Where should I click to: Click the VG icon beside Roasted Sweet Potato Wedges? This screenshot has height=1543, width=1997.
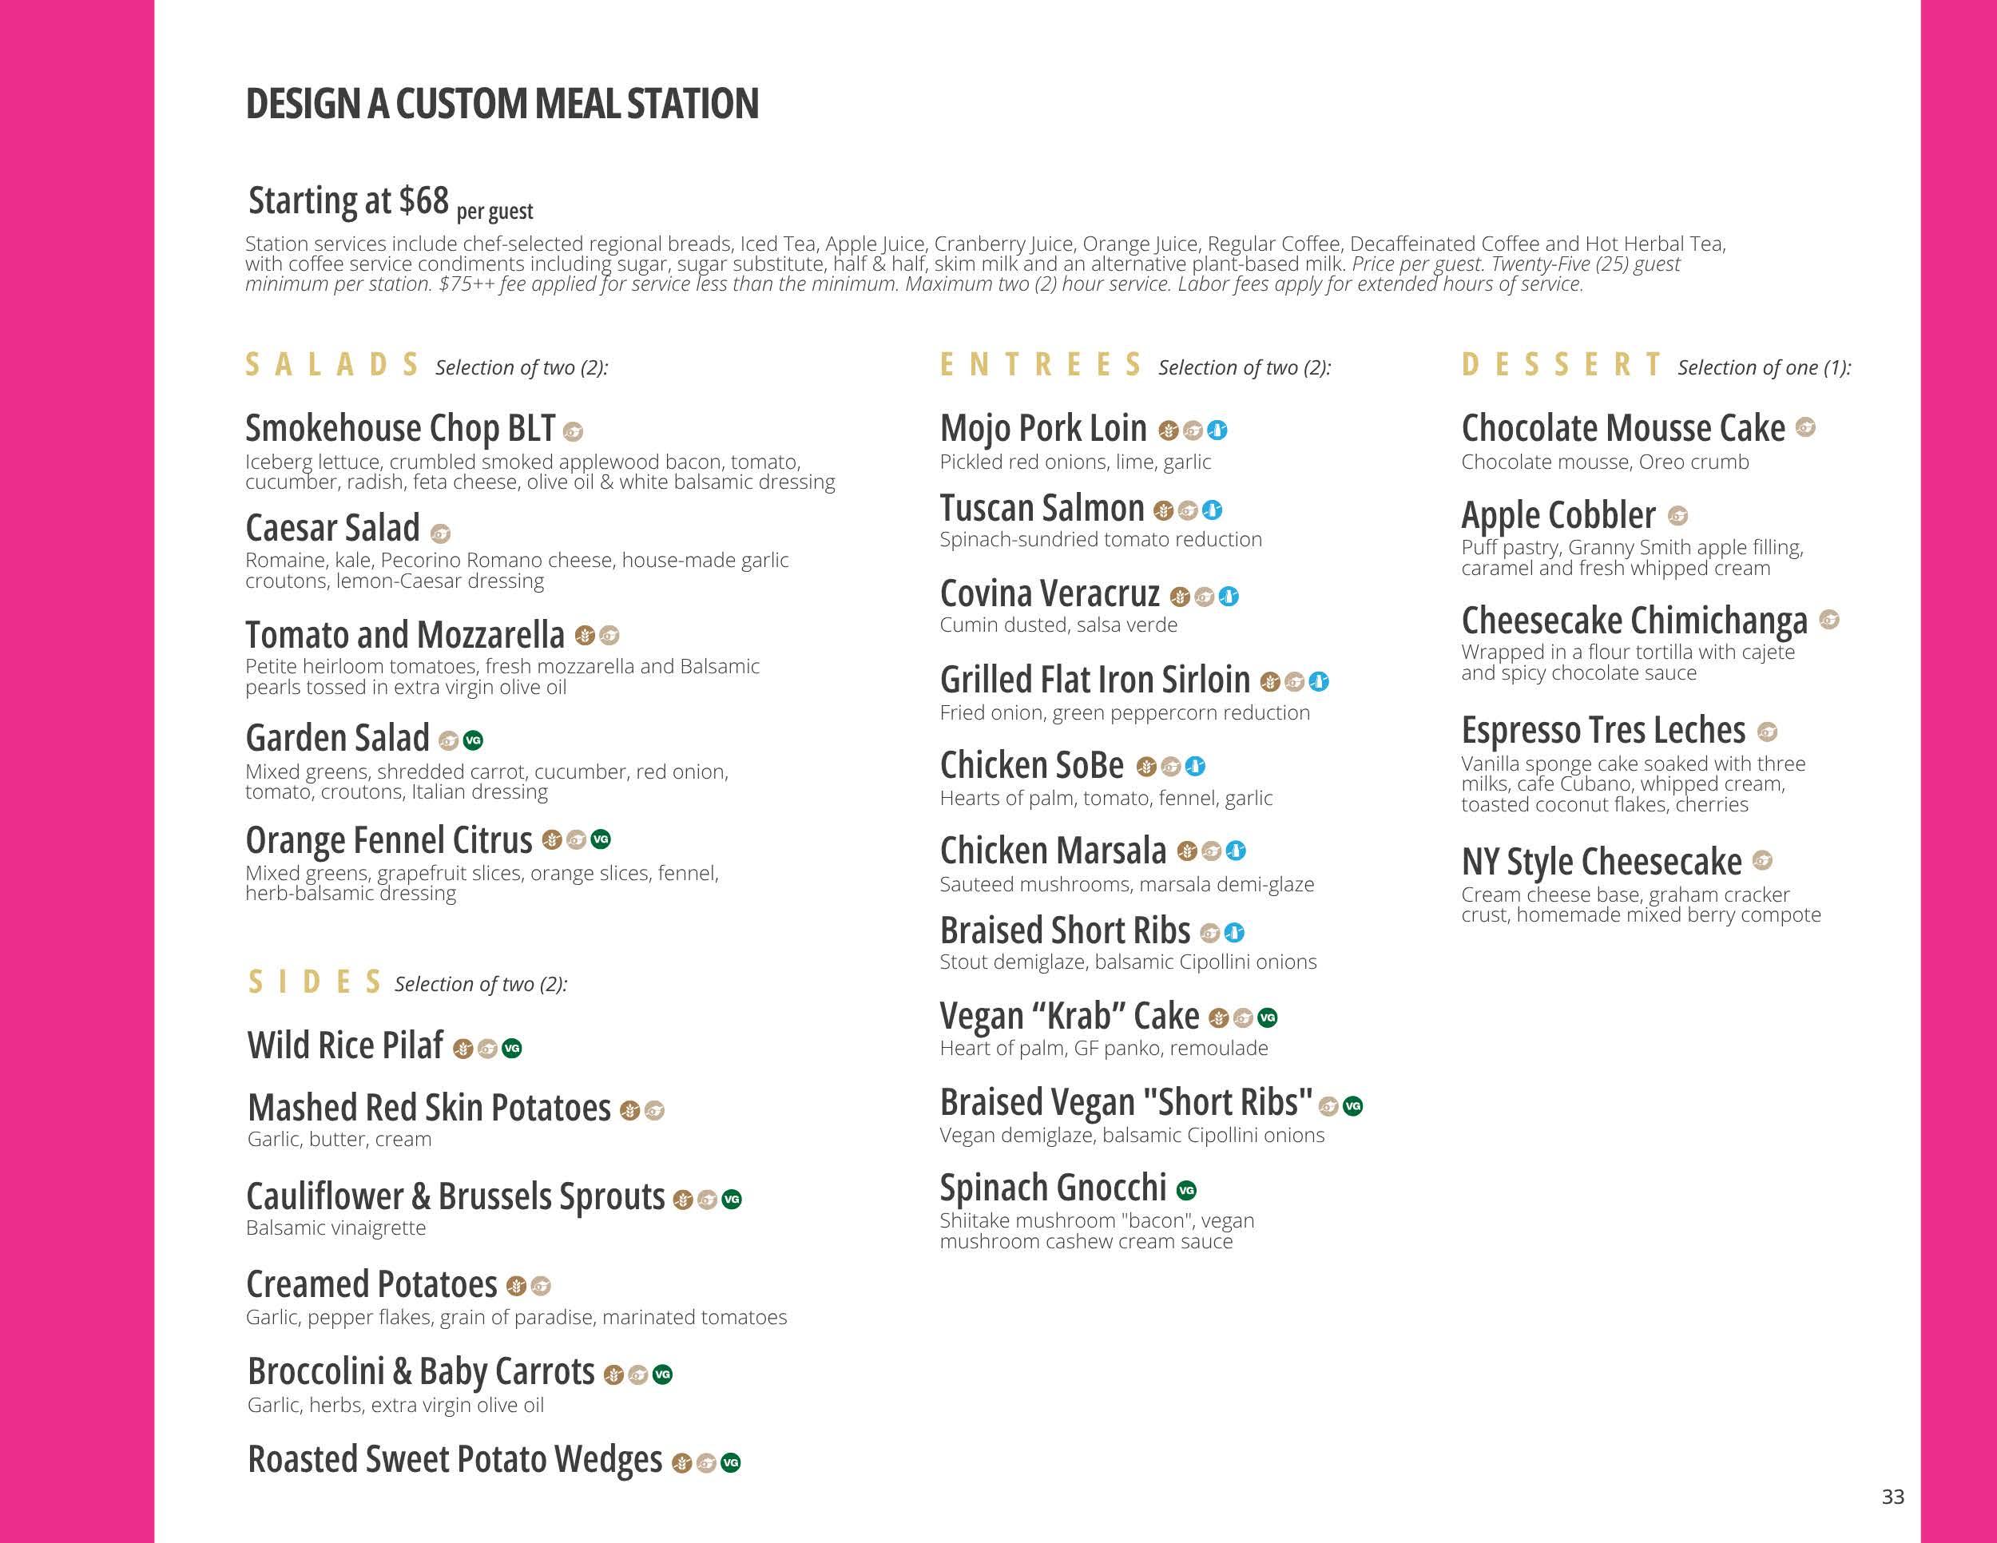click(x=731, y=1462)
